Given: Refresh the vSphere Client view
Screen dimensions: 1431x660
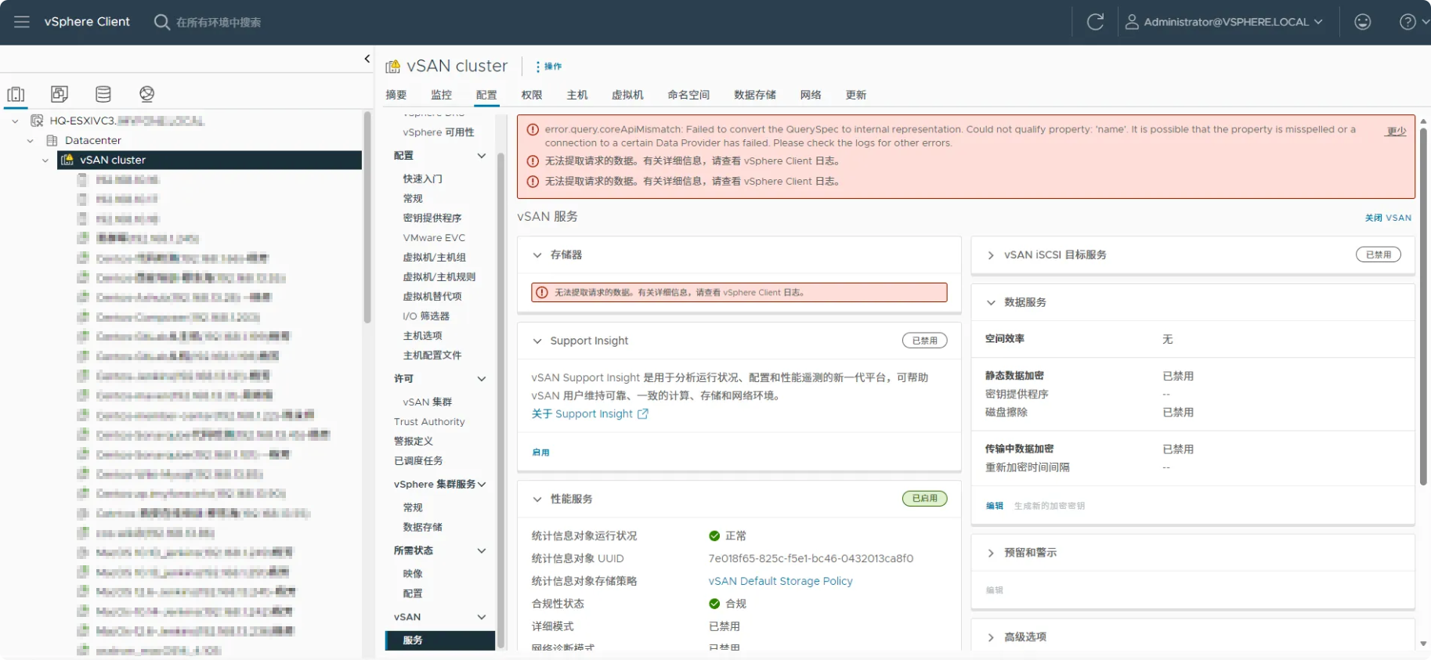Looking at the screenshot, I should 1095,22.
